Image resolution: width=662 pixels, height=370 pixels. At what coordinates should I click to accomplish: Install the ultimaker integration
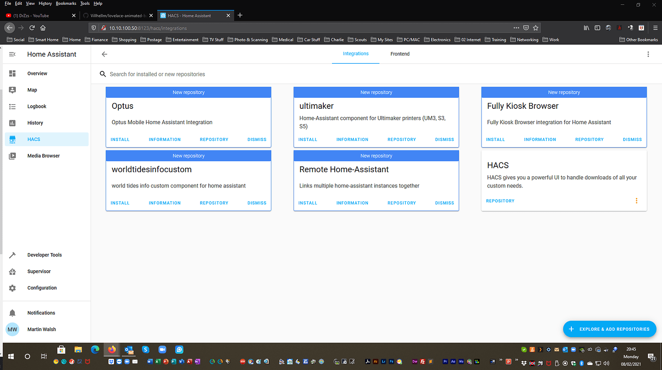[307, 139]
